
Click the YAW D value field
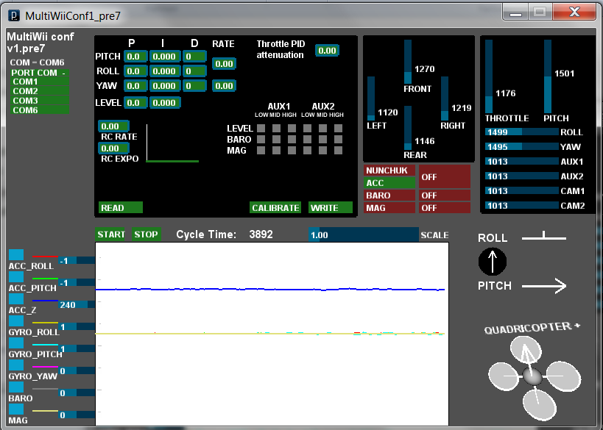click(x=194, y=85)
